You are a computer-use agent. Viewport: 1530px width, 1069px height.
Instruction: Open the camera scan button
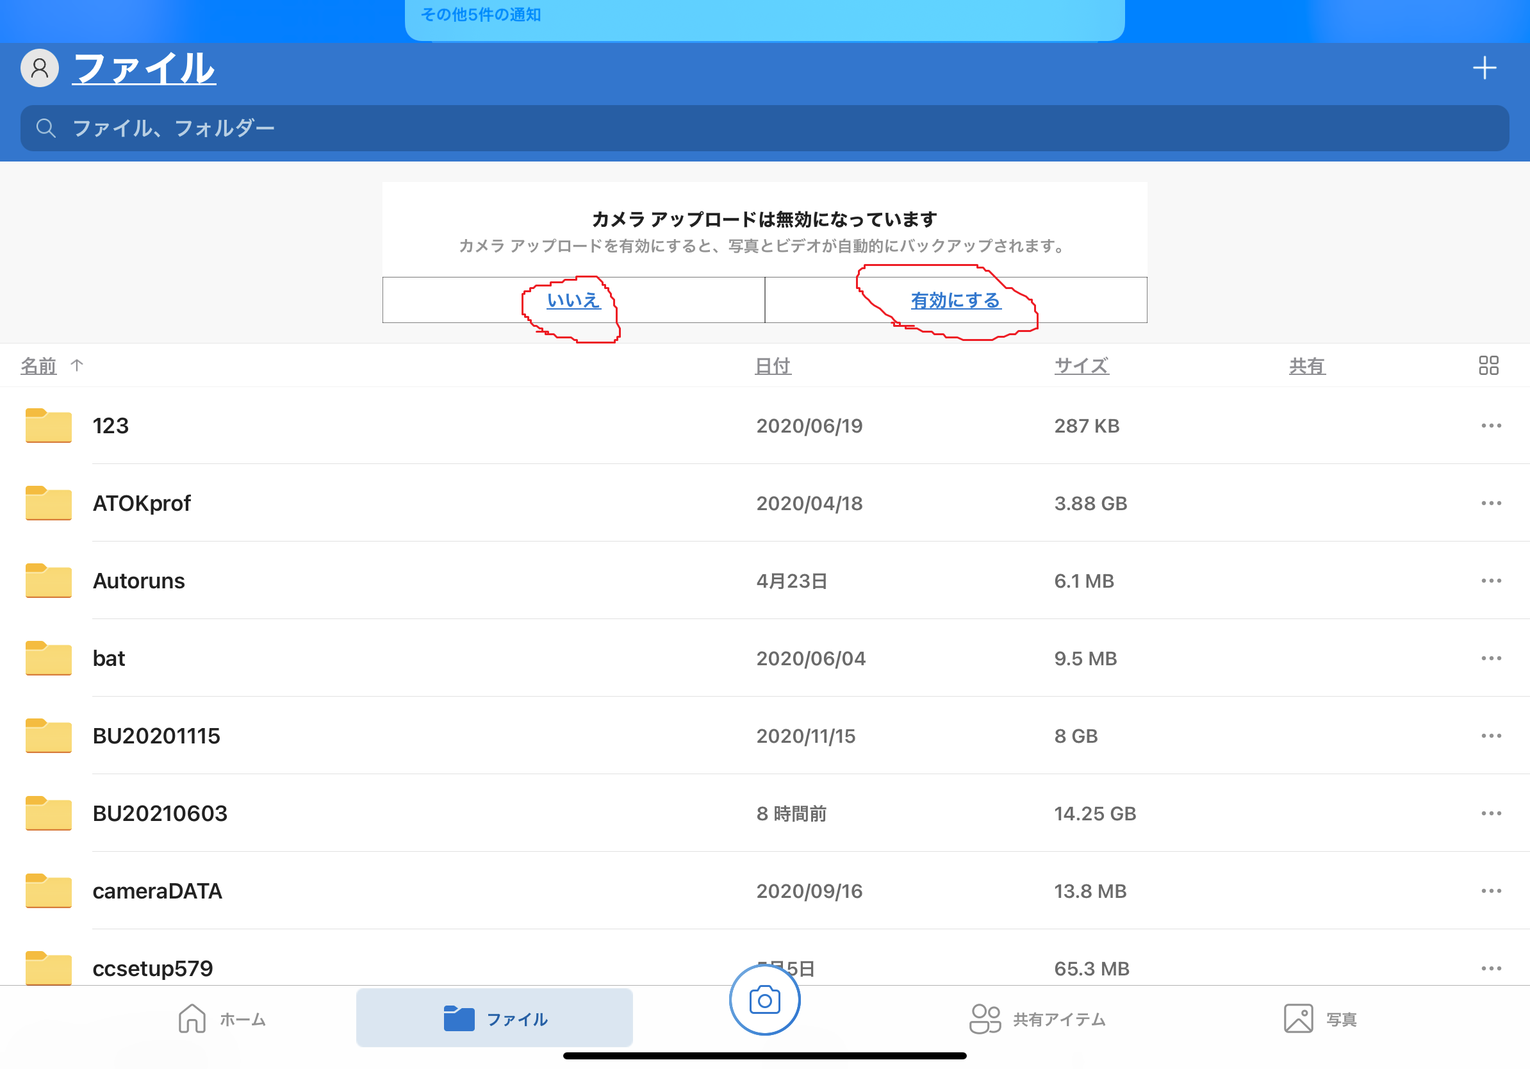tap(764, 1000)
